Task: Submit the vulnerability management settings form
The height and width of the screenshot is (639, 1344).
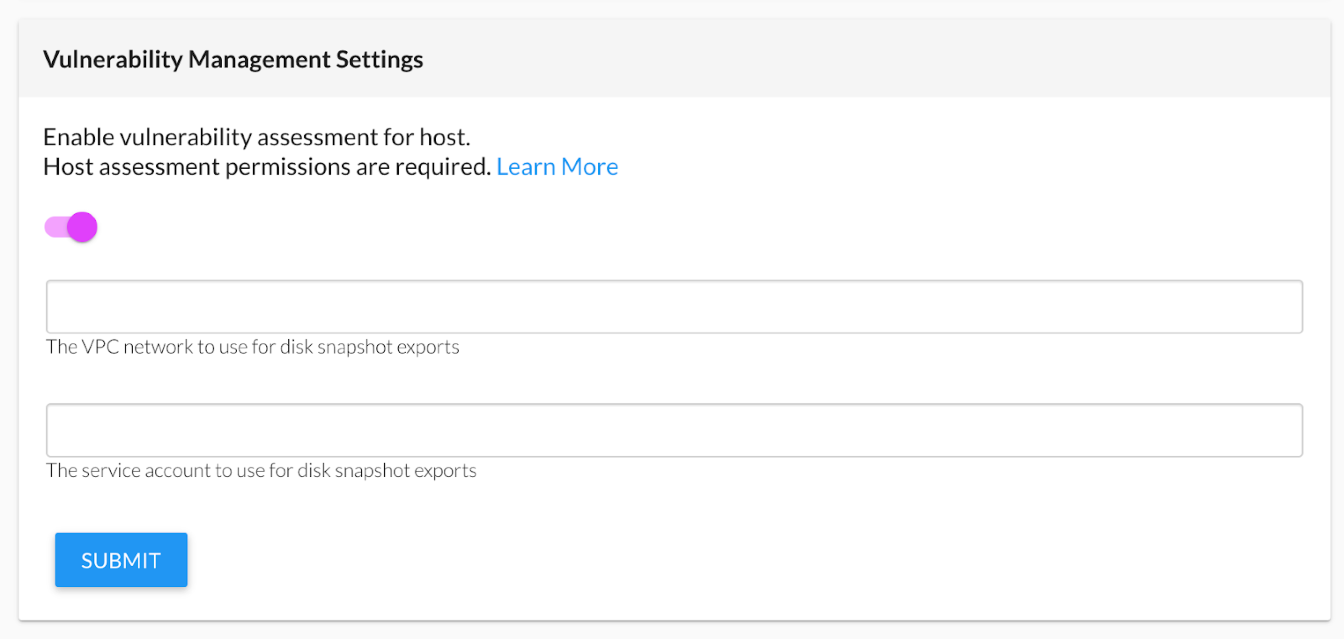Action: point(121,560)
